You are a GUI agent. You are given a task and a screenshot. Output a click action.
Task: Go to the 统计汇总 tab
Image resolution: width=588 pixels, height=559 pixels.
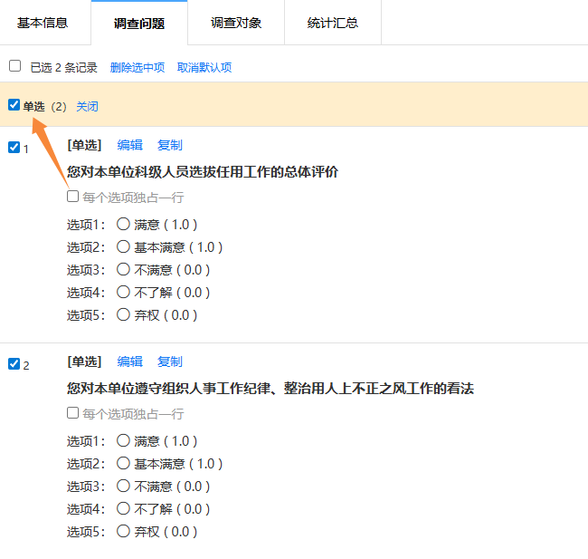pyautogui.click(x=332, y=23)
